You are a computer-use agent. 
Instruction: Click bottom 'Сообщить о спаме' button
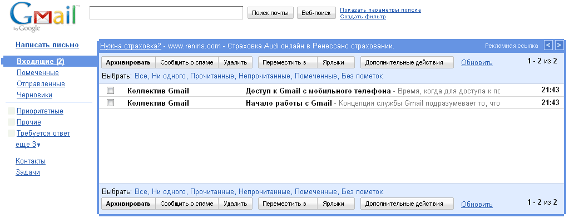[187, 204]
